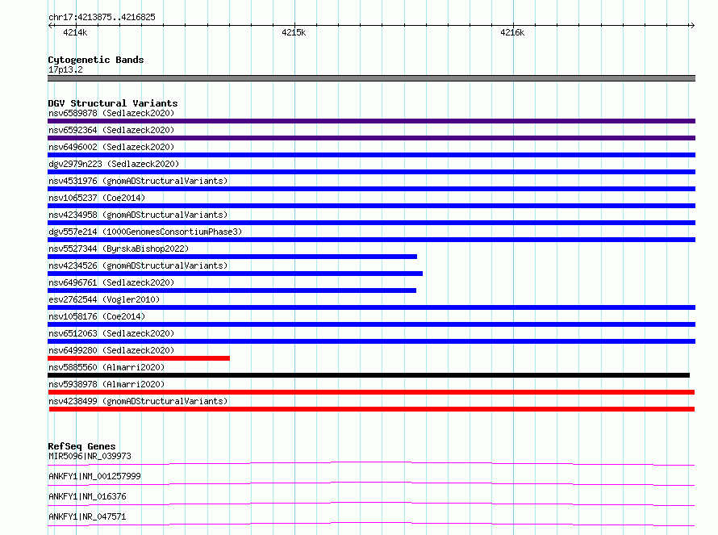Click the 4215k ruler tick label

click(294, 32)
